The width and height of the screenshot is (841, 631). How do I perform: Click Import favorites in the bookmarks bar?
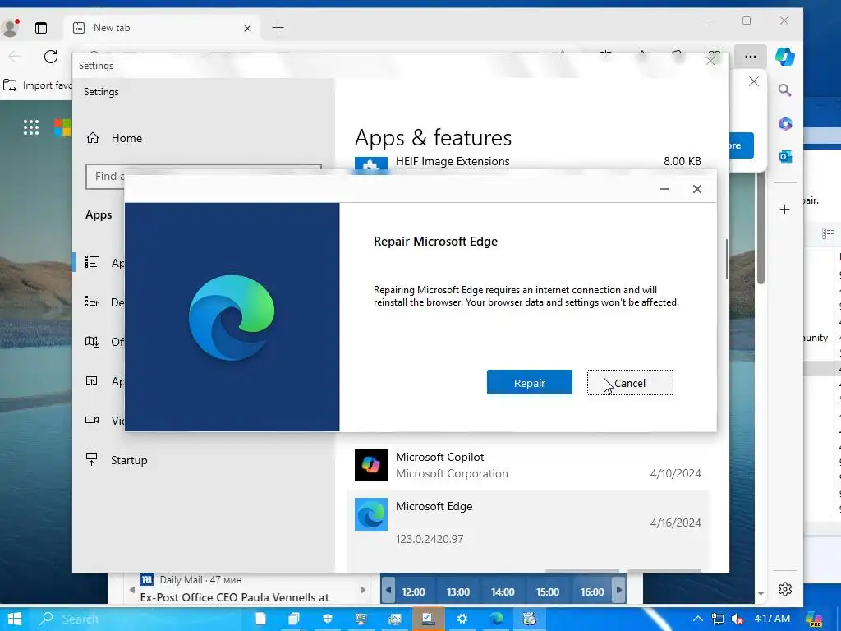pyautogui.click(x=38, y=85)
